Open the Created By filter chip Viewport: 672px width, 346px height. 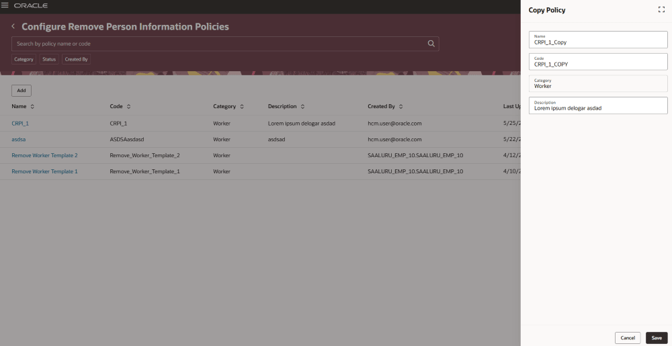77,59
